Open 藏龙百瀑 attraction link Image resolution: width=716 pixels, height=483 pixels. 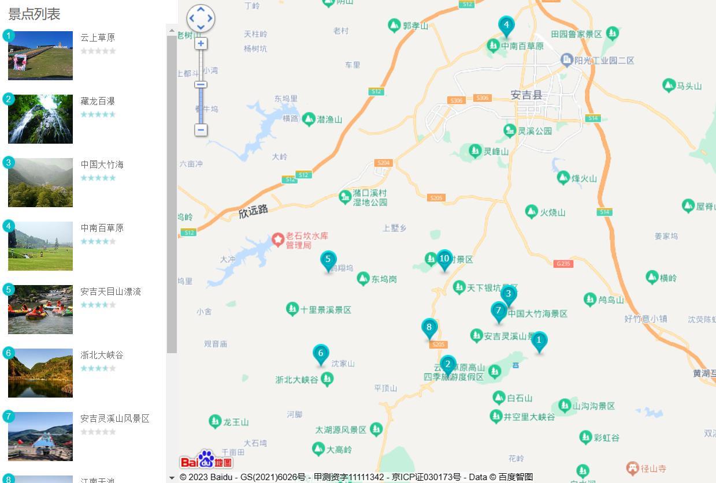pyautogui.click(x=98, y=101)
